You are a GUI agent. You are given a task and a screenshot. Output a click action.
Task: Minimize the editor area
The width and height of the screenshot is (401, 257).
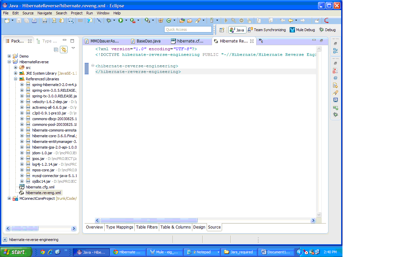point(314,40)
